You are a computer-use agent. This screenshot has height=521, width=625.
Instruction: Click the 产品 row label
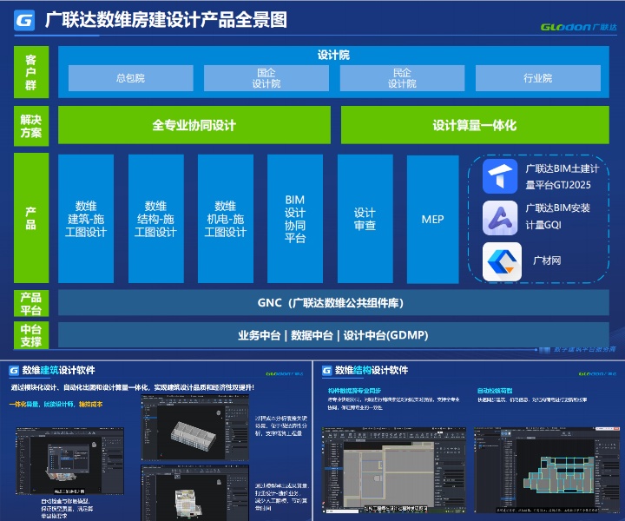(31, 218)
